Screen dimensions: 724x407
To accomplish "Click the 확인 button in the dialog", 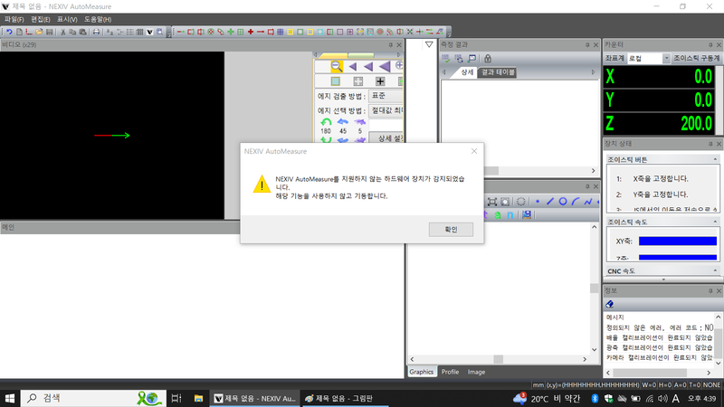I will [x=451, y=230].
